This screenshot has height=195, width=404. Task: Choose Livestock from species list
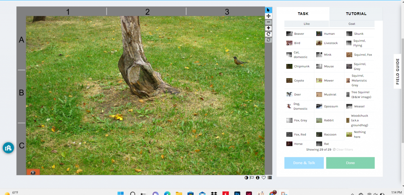[329, 43]
